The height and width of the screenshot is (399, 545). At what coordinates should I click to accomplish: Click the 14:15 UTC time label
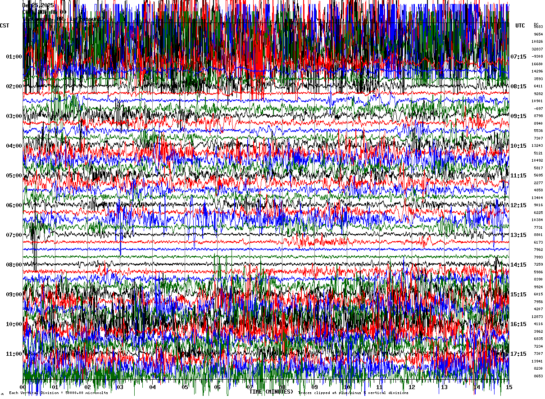pos(518,265)
